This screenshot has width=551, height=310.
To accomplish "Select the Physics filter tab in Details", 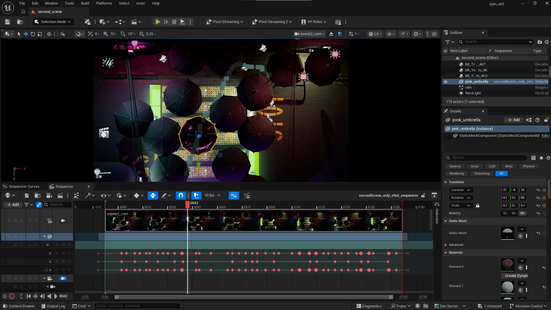I will [529, 167].
